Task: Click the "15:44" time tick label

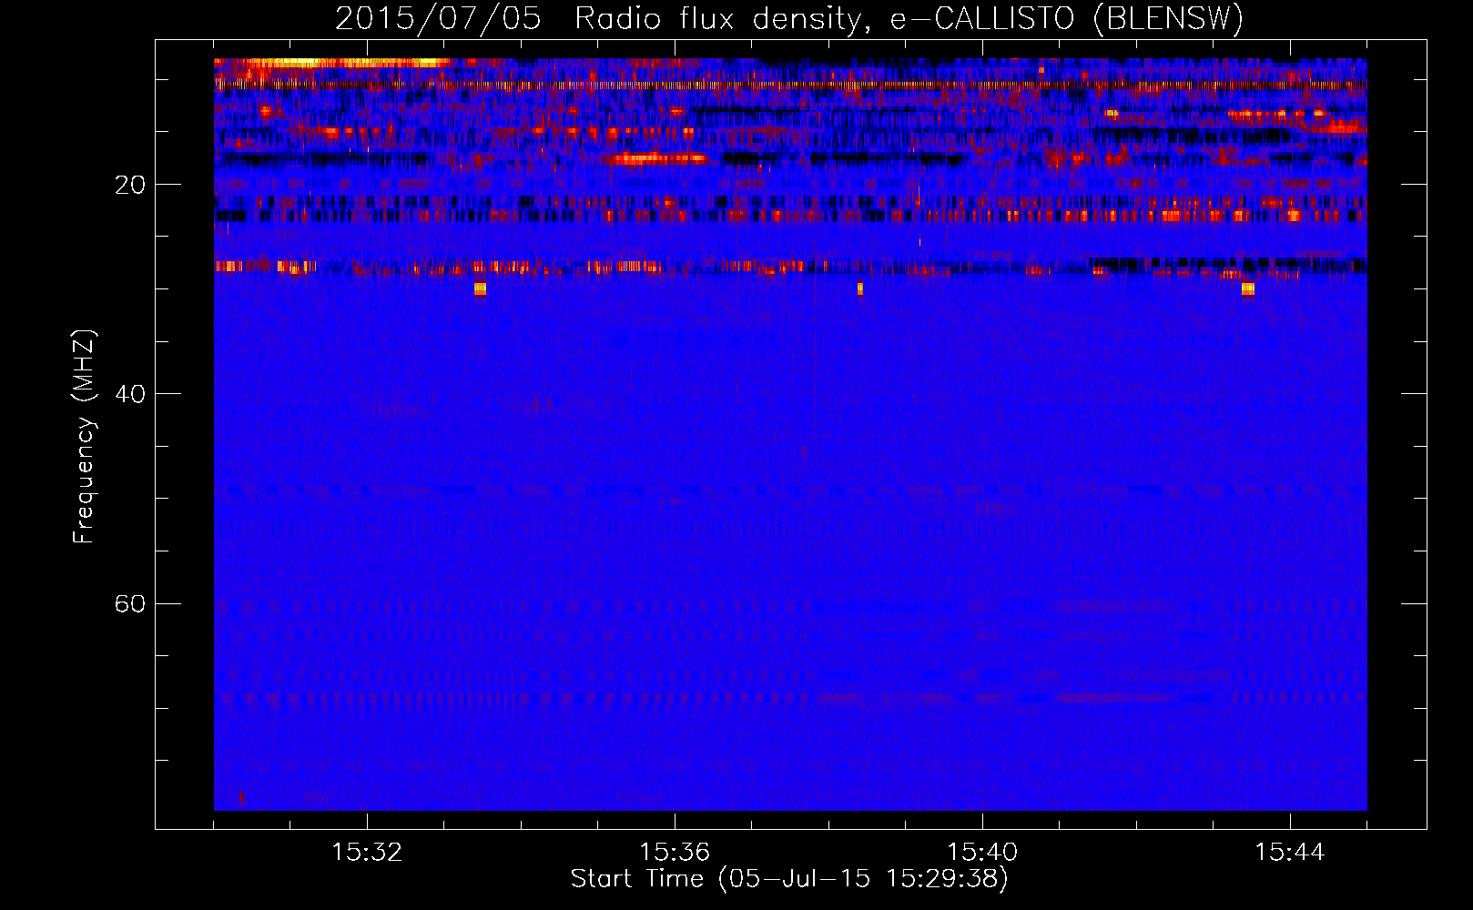Action: pyautogui.click(x=1290, y=852)
